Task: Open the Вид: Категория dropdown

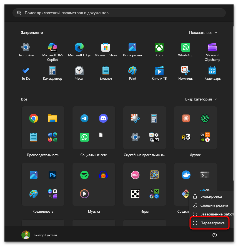Action: pyautogui.click(x=201, y=99)
